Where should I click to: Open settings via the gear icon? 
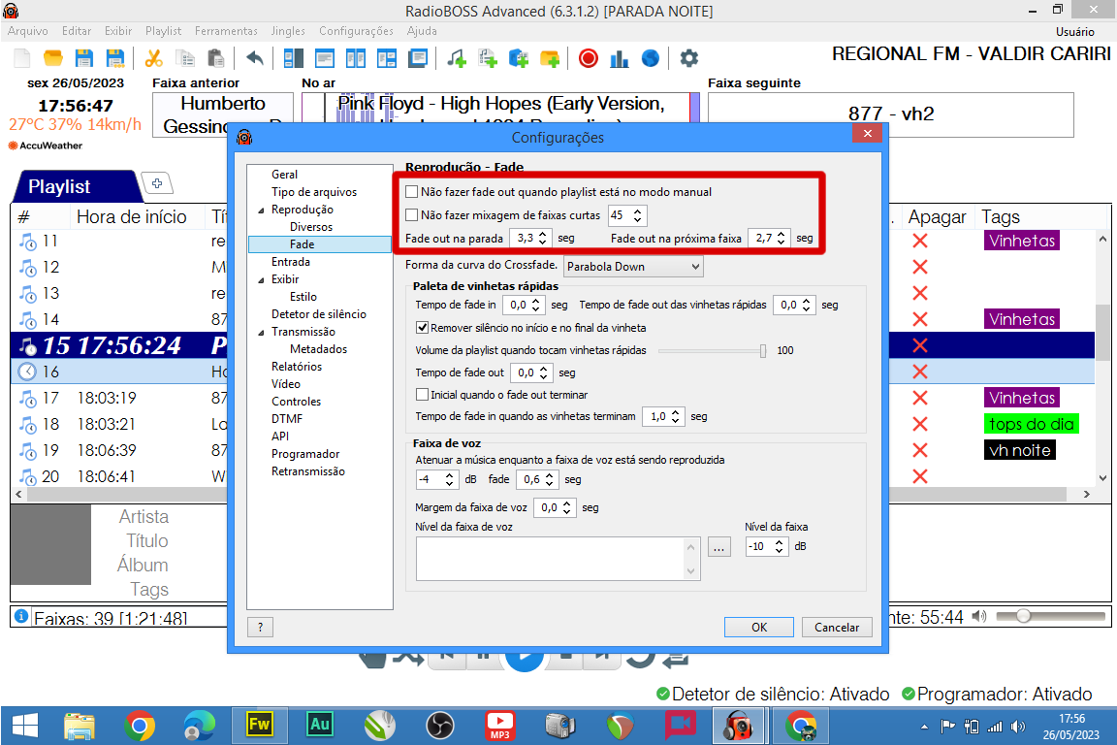(688, 58)
